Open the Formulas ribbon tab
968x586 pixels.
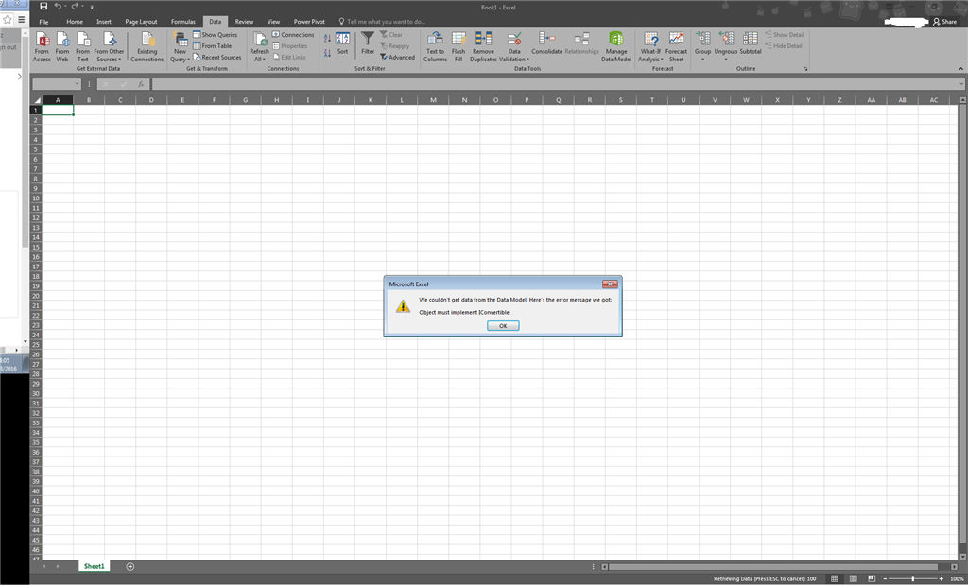pos(182,22)
